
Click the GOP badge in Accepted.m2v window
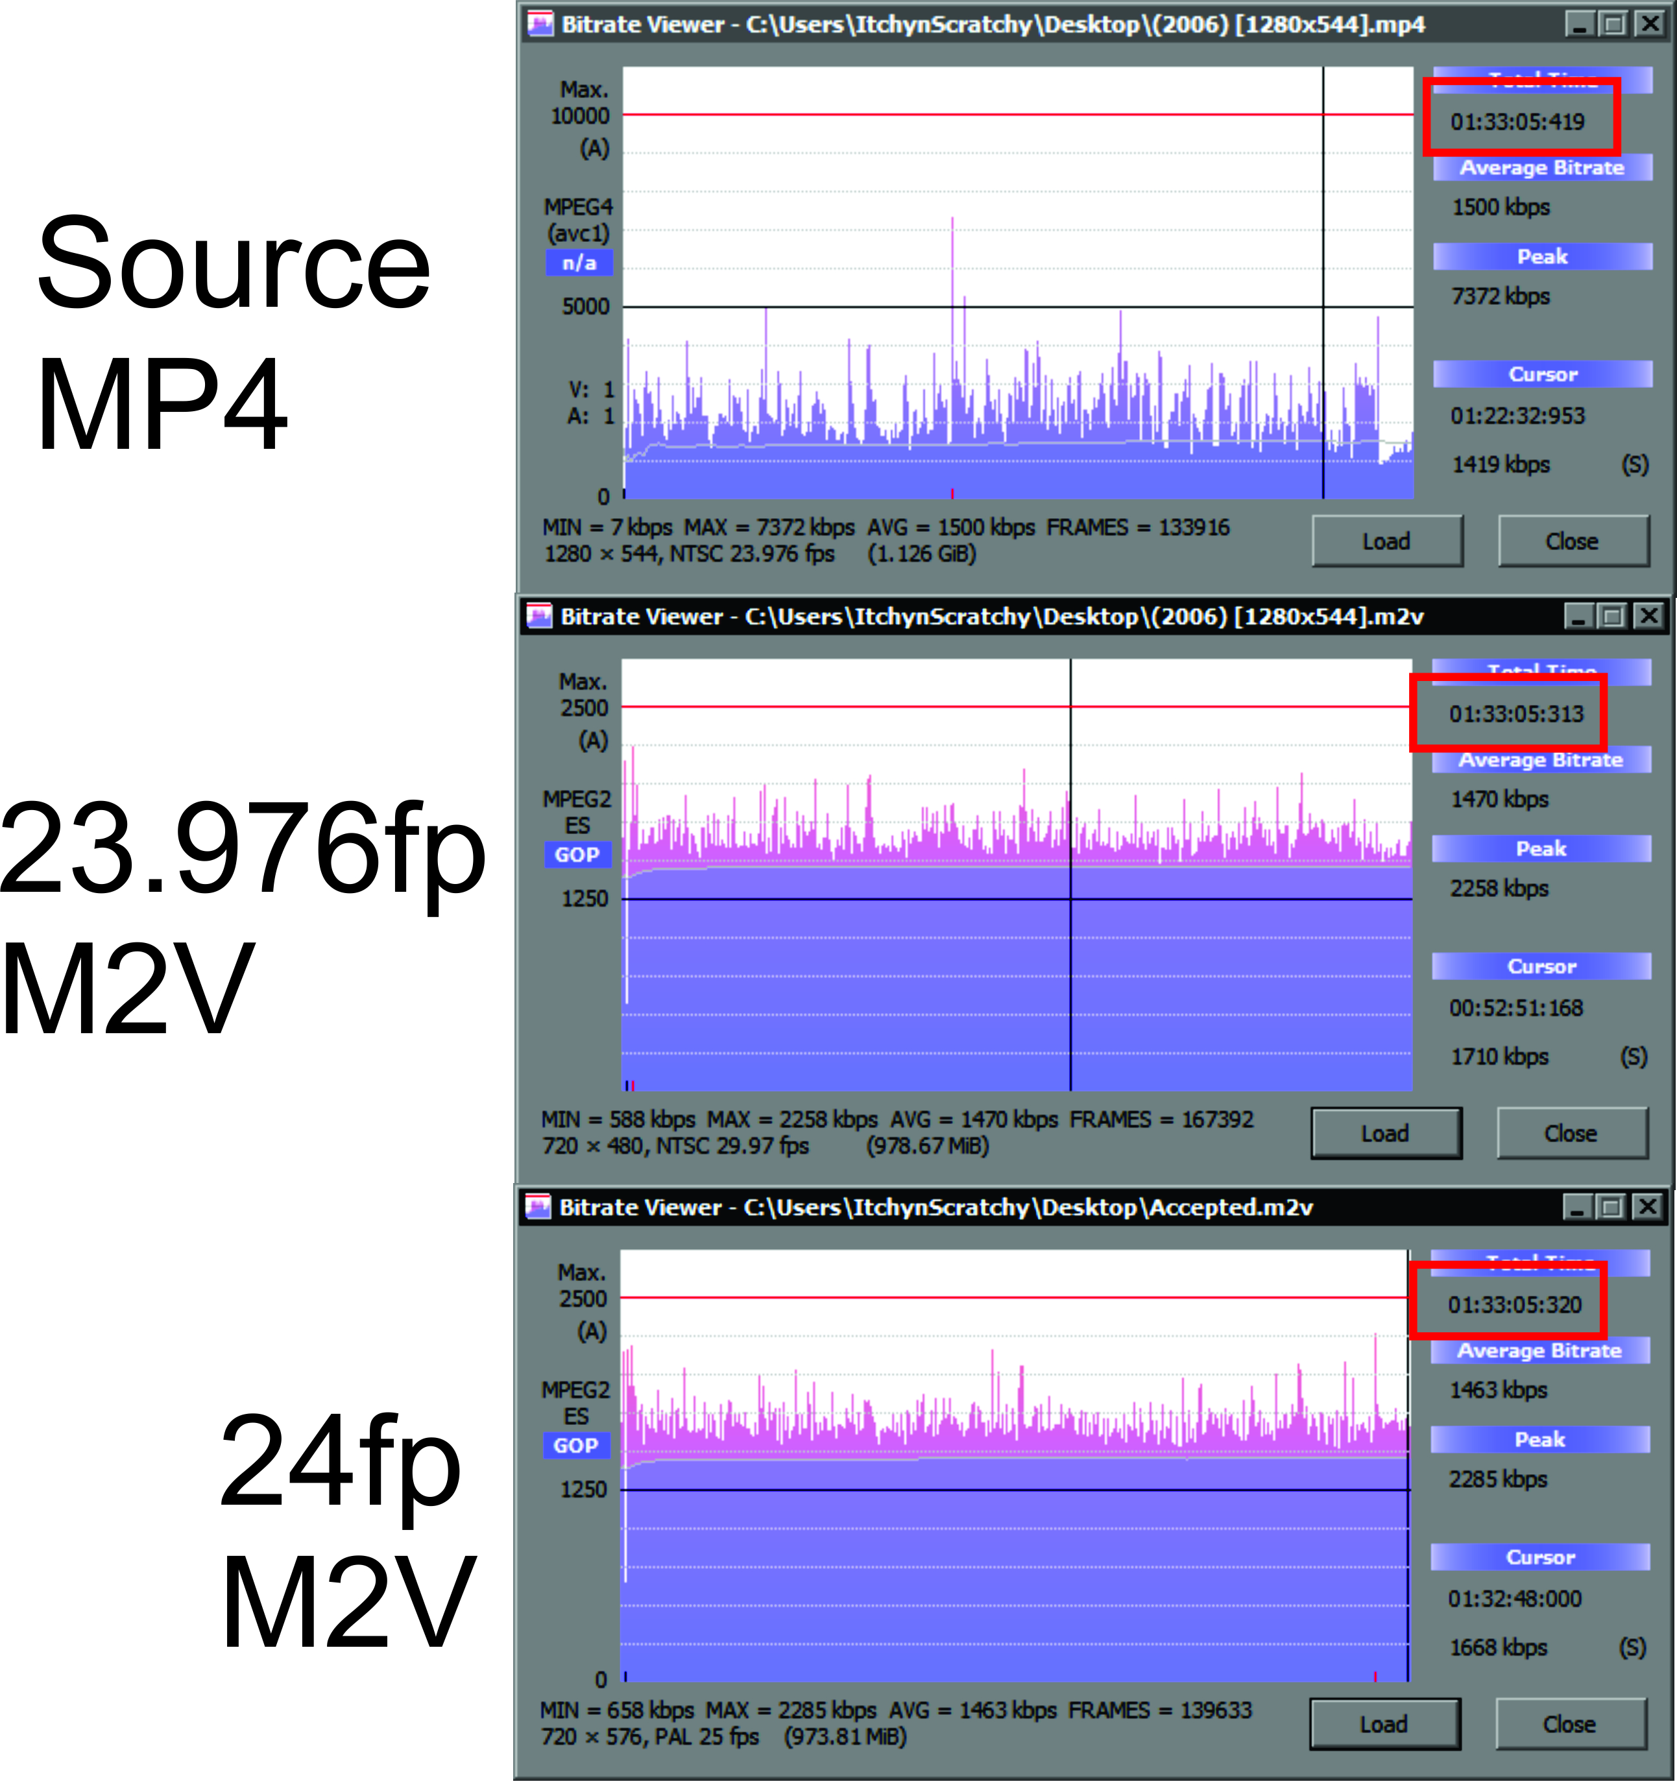click(576, 1445)
